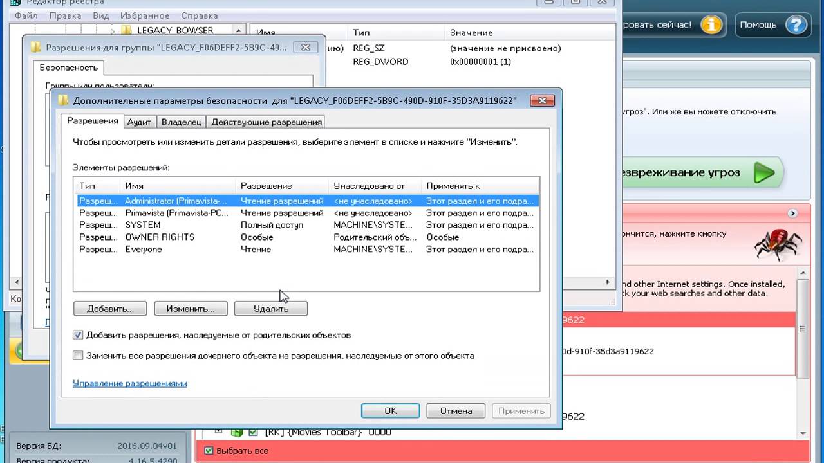This screenshot has width=824, height=463.
Task: Select the Безопасность tab in Permissions dialog
Action: 68,68
